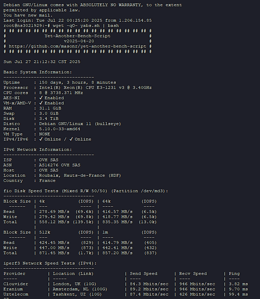Click the AES-NI Enabled checkmark
260x299 pixels.
[41, 98]
